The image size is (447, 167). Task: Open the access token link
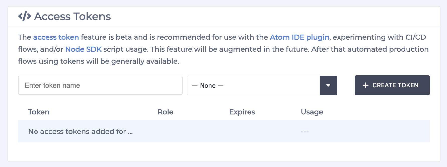pos(56,37)
